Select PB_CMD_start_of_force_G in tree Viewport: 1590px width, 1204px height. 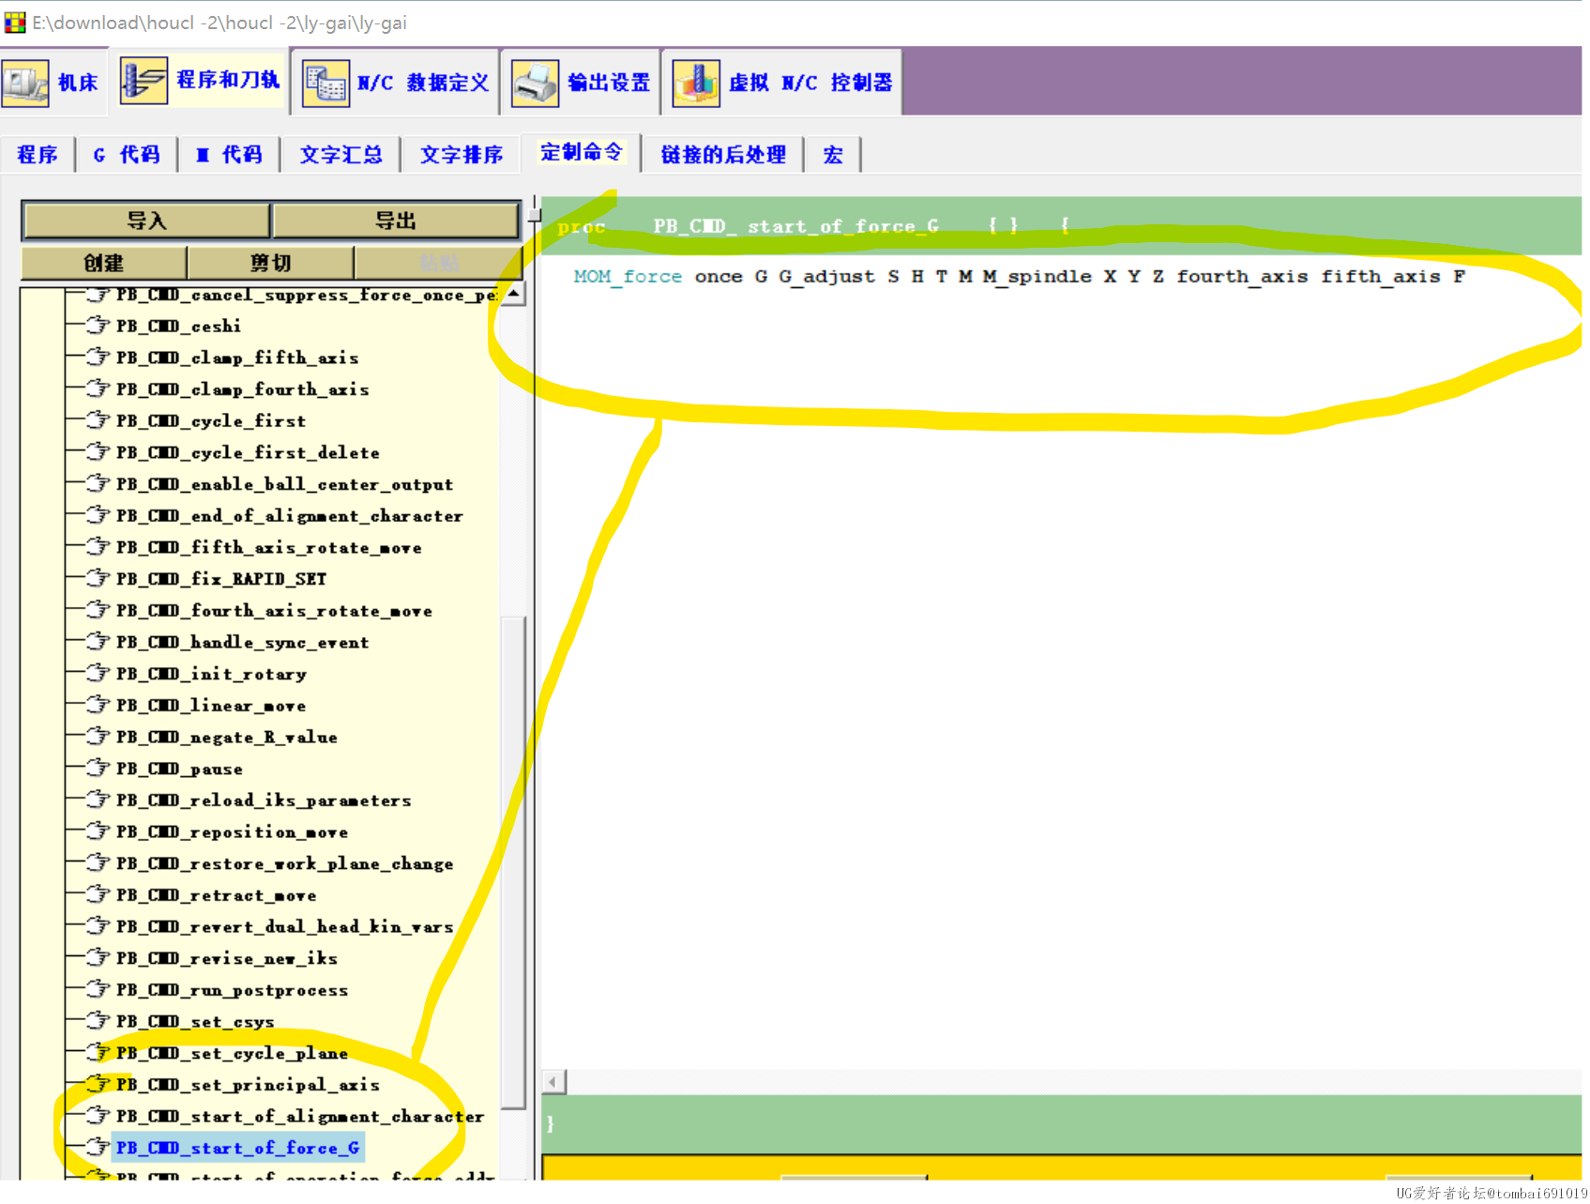[x=237, y=1148]
